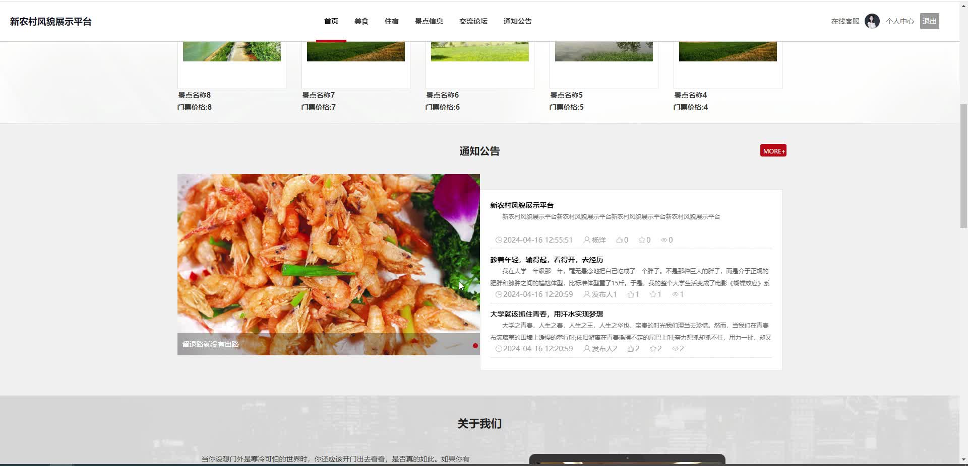Click the eye views icon on the 趁着年轻 notice

[675, 294]
